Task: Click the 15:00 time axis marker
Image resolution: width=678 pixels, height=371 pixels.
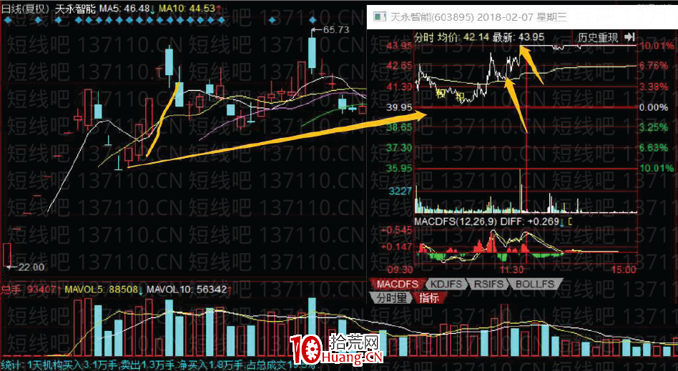Action: [x=624, y=269]
